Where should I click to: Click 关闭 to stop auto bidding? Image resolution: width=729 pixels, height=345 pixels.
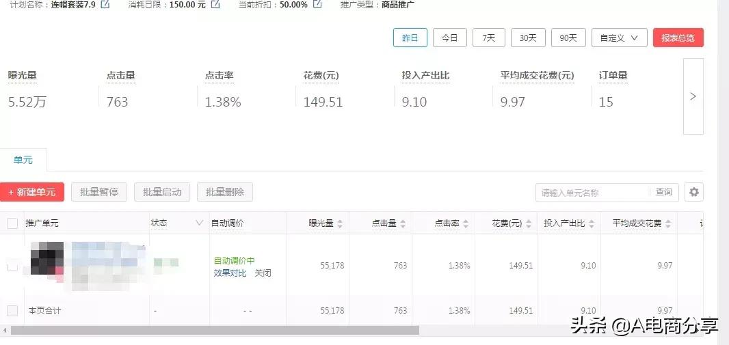pyautogui.click(x=263, y=273)
